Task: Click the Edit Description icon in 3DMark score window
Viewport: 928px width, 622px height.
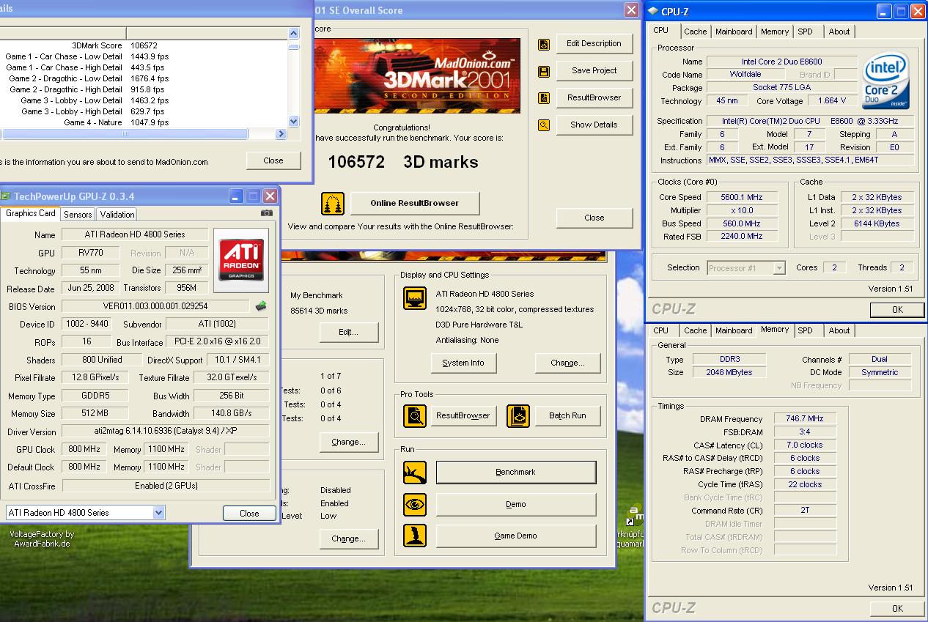Action: click(544, 44)
